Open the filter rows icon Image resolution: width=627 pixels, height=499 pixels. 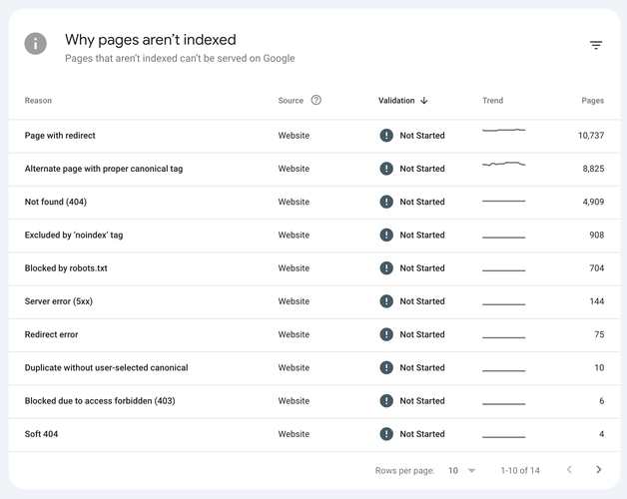(x=596, y=45)
